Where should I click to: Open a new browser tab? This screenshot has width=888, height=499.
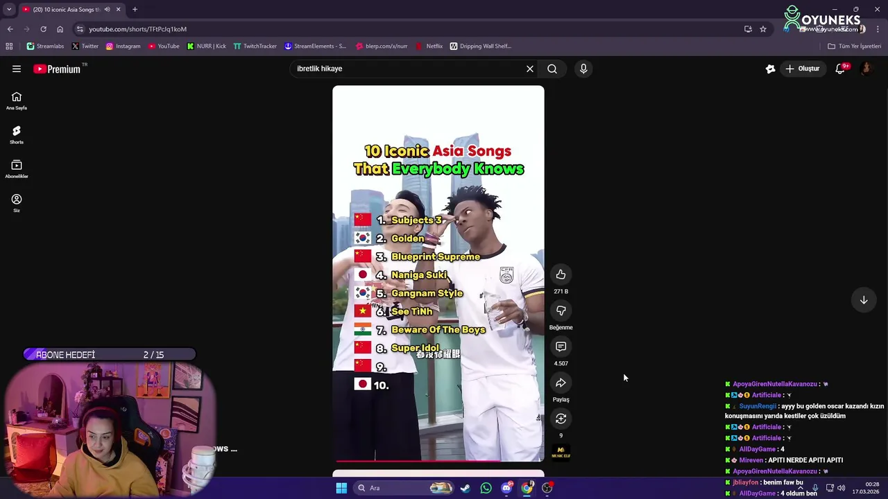click(135, 9)
